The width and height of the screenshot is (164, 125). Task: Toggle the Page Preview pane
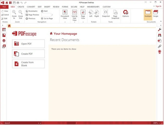coord(32,15)
